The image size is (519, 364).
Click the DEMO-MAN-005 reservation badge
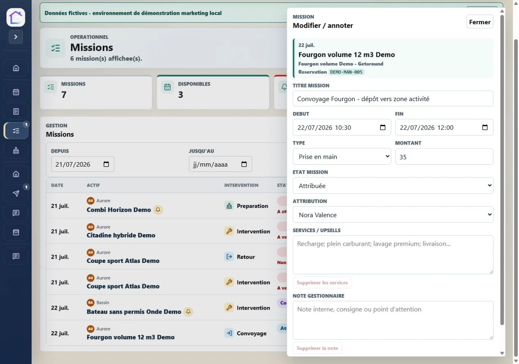click(346, 72)
